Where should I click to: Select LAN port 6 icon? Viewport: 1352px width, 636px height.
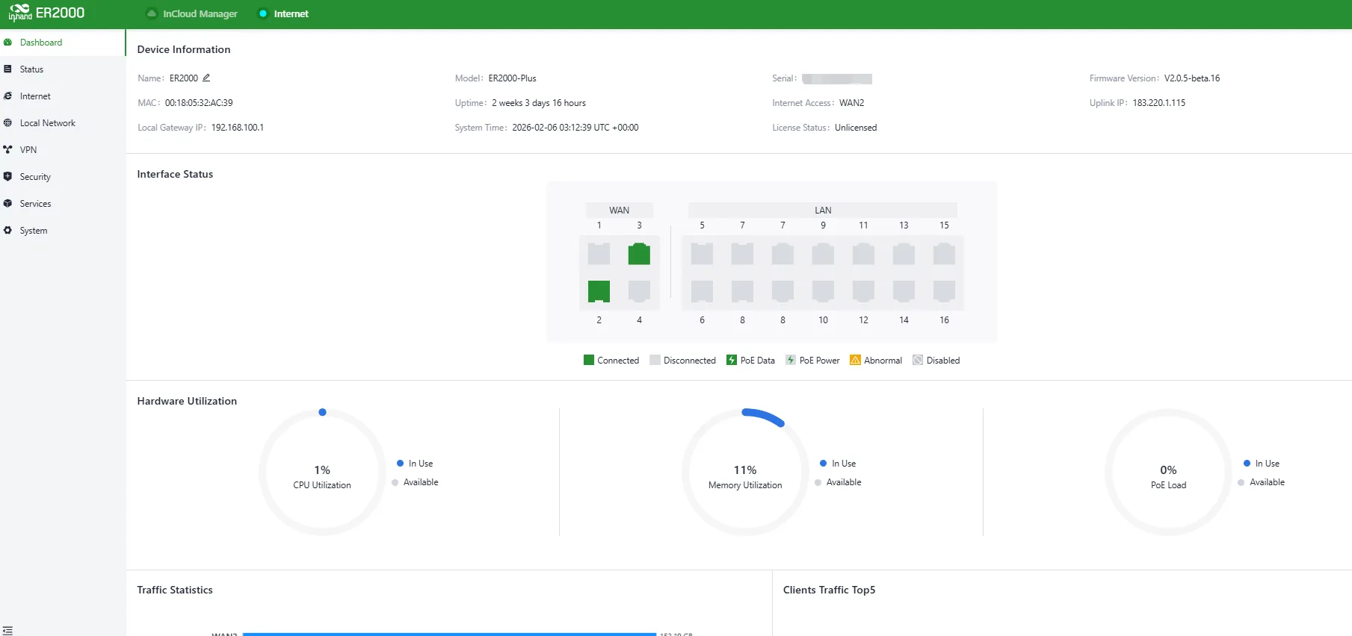[702, 291]
